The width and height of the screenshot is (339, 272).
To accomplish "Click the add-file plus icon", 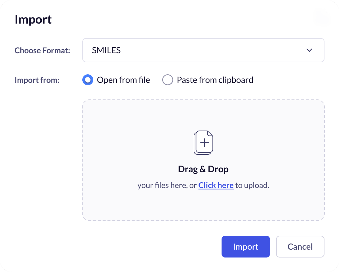I will pyautogui.click(x=205, y=143).
